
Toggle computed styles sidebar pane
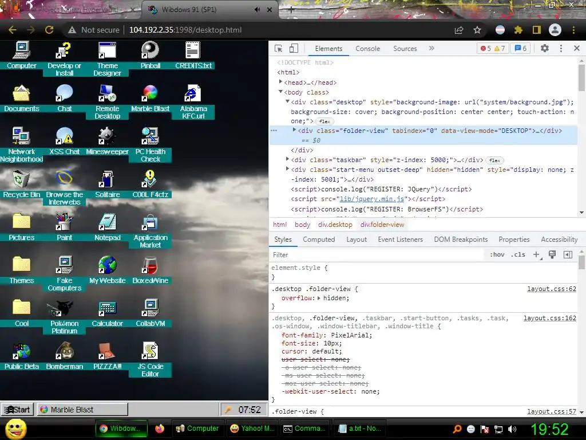568,255
